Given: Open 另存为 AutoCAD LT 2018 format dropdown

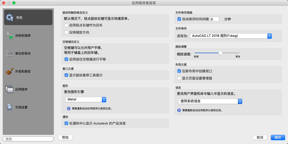Looking at the screenshot, I should pyautogui.click(x=231, y=36).
